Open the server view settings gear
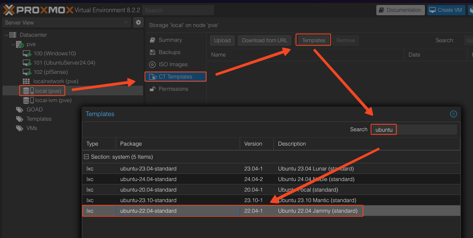The height and width of the screenshot is (238, 473). (138, 22)
